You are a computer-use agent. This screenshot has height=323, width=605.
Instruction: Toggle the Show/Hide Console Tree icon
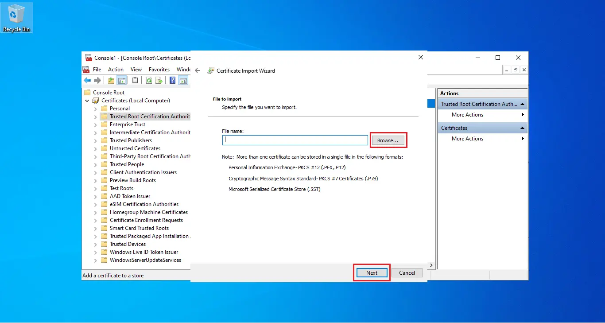point(121,80)
